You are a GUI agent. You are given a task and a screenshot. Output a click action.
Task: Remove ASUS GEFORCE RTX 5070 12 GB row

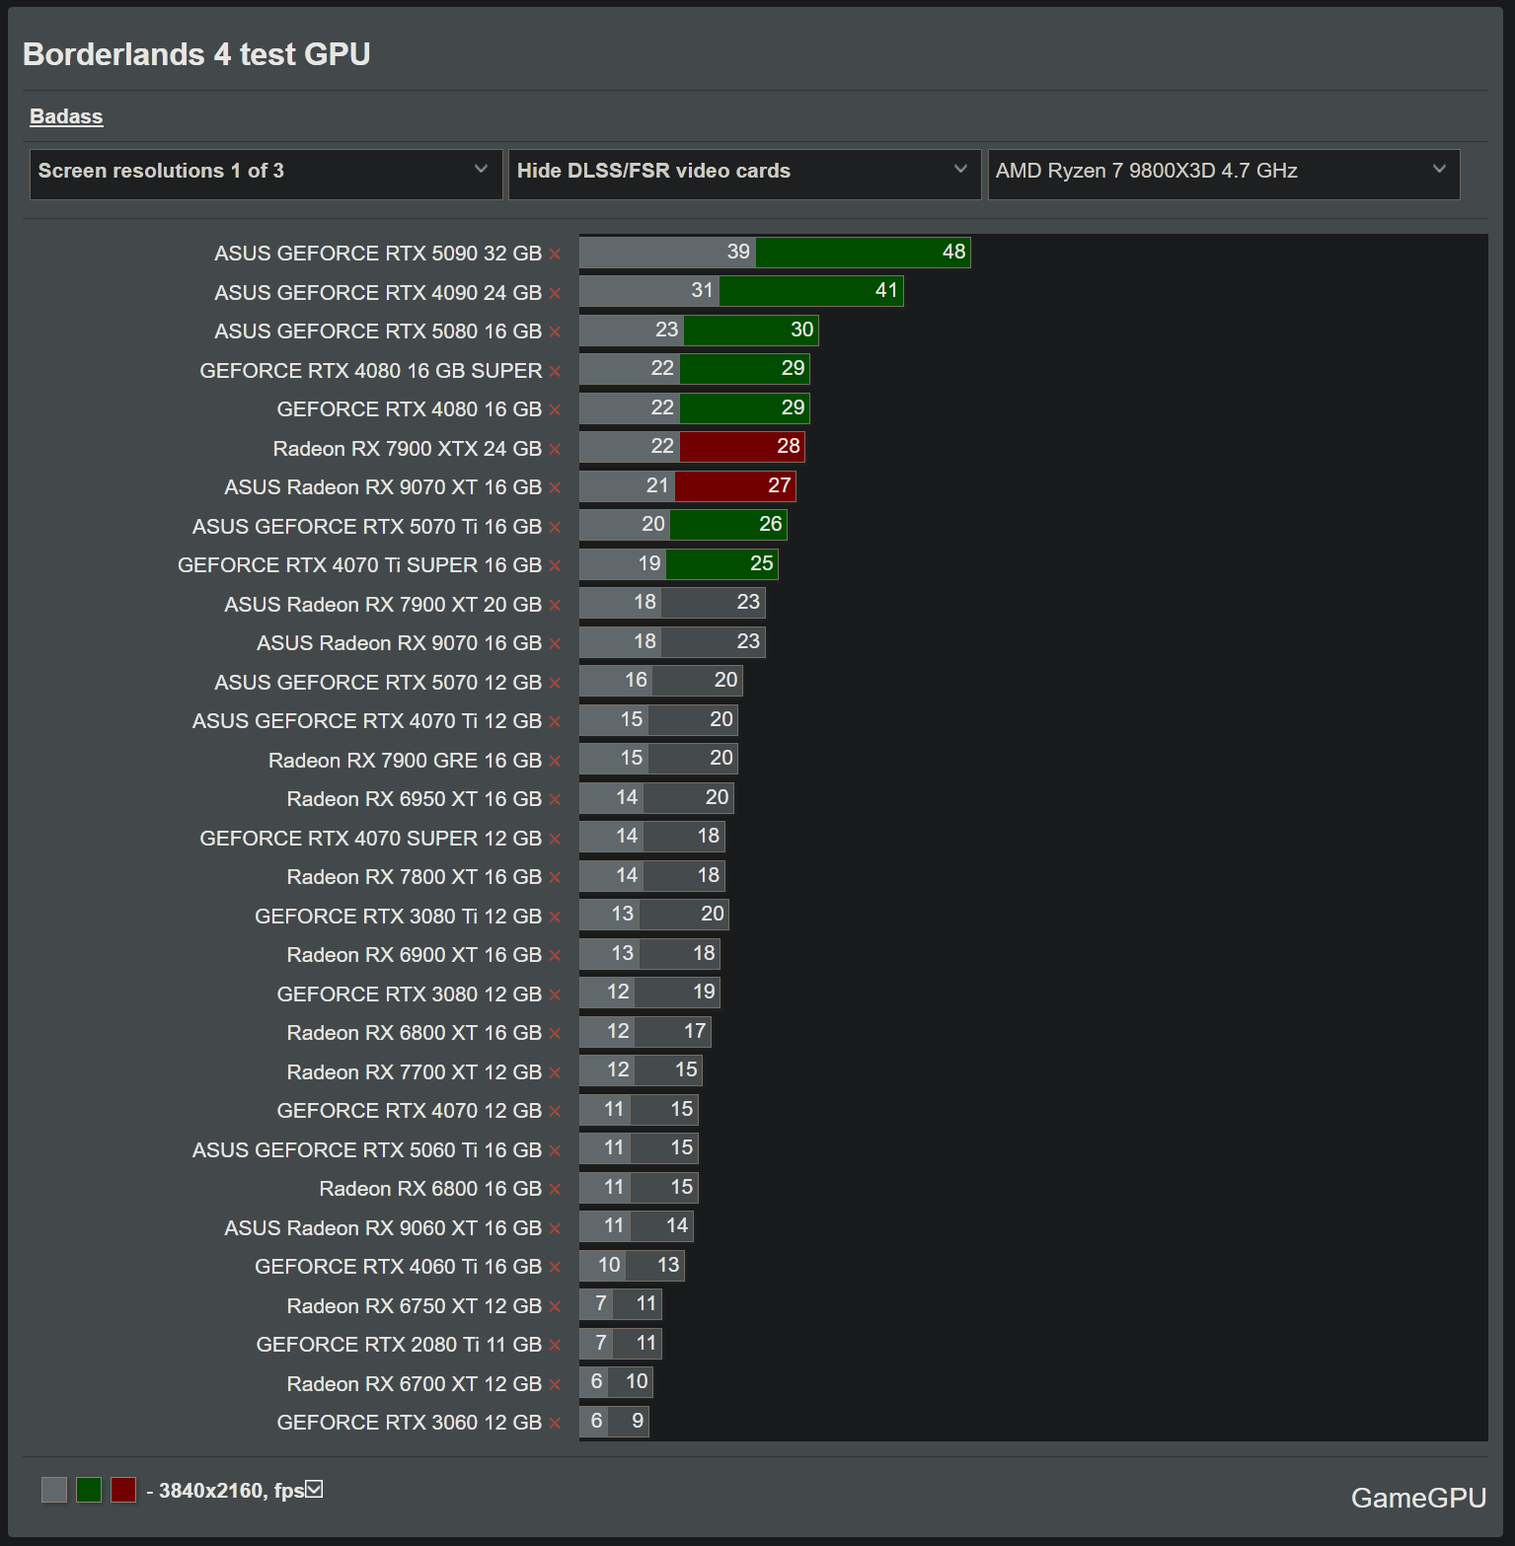[x=556, y=683]
